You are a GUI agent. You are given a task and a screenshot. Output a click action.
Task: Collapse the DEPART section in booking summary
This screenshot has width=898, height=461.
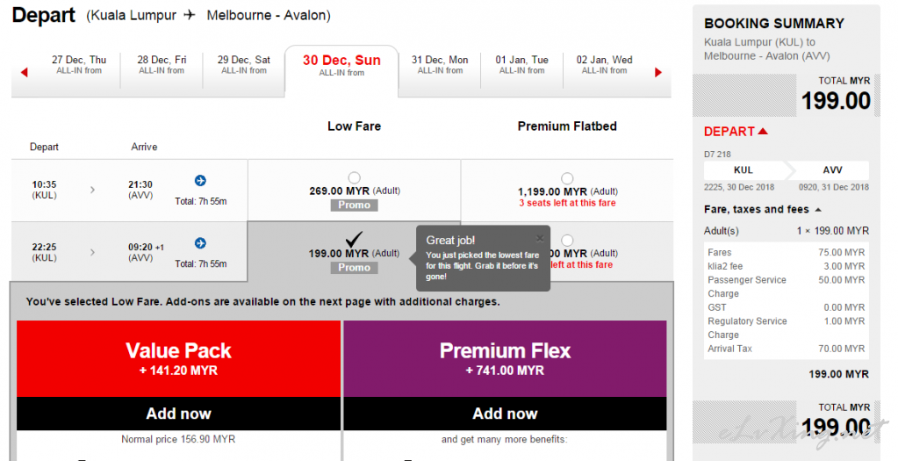pos(763,131)
